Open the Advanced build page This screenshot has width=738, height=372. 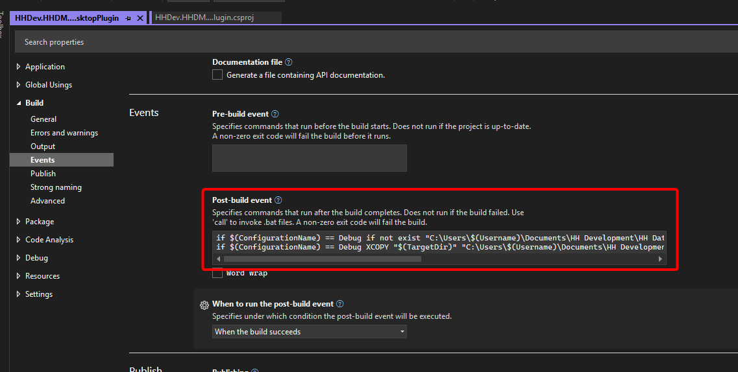[47, 201]
